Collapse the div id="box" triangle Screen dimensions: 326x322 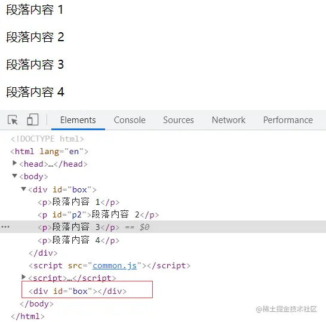tap(23, 189)
